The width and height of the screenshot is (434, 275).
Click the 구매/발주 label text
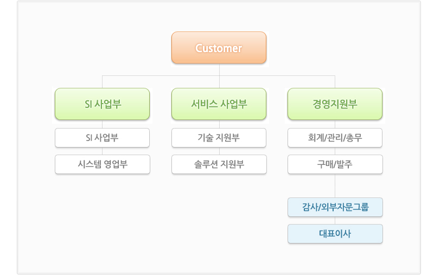335,164
